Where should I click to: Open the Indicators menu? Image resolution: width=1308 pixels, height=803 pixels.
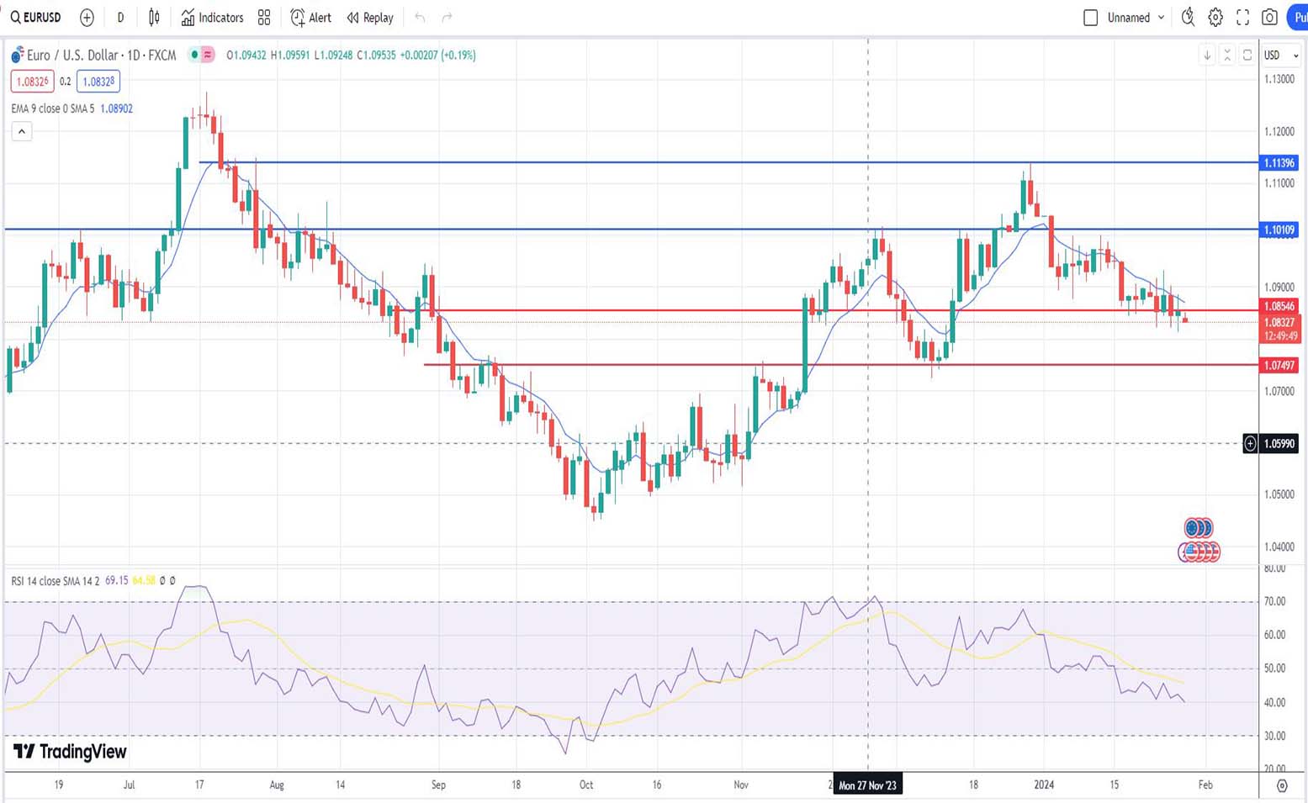(x=212, y=18)
